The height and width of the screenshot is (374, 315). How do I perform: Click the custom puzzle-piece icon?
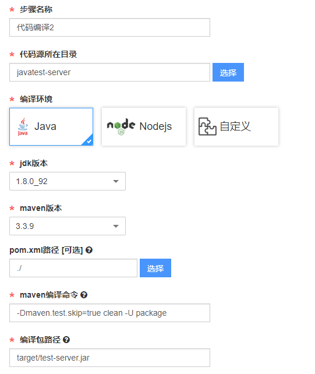207,126
